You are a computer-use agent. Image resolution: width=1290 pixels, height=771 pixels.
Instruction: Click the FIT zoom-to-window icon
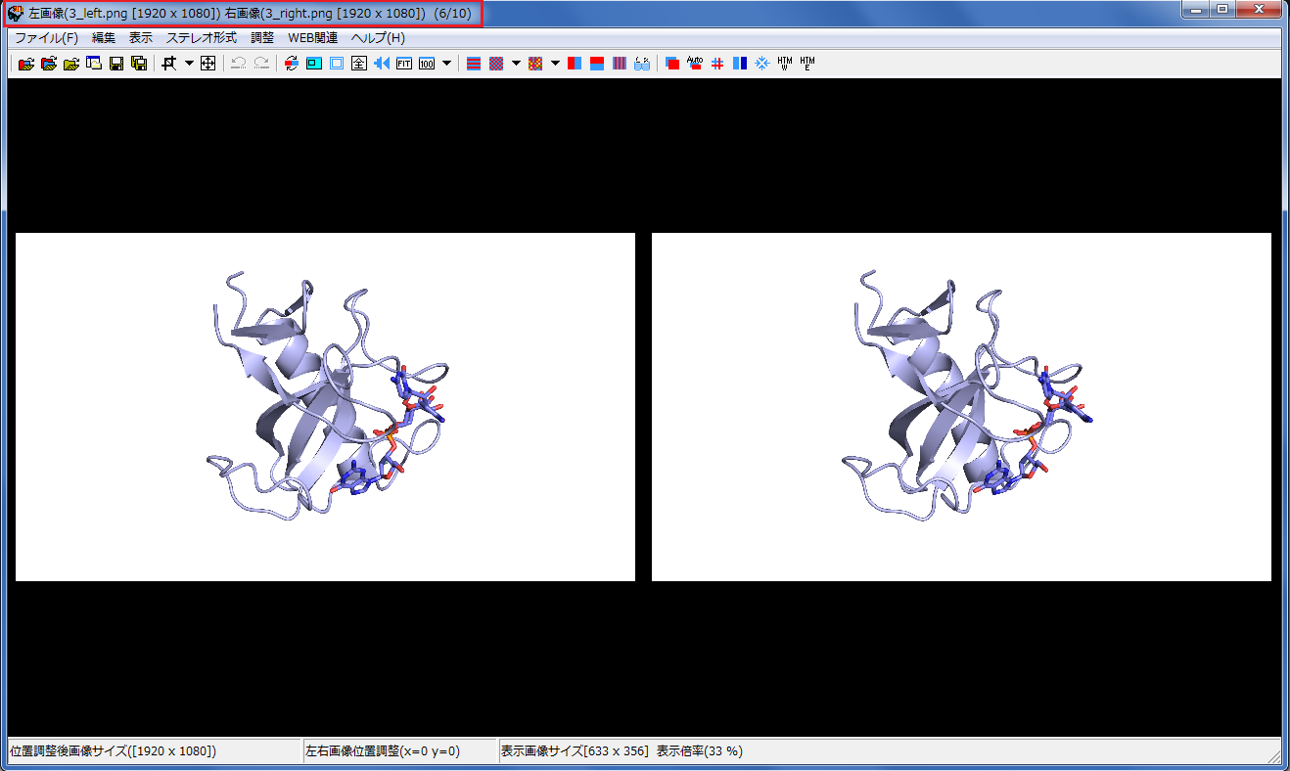click(404, 64)
